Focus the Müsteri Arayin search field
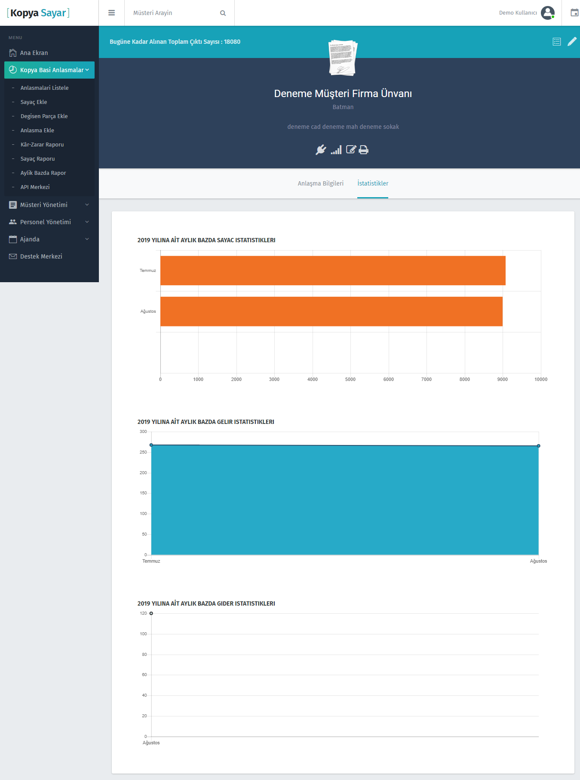The height and width of the screenshot is (780, 580). 174,13
